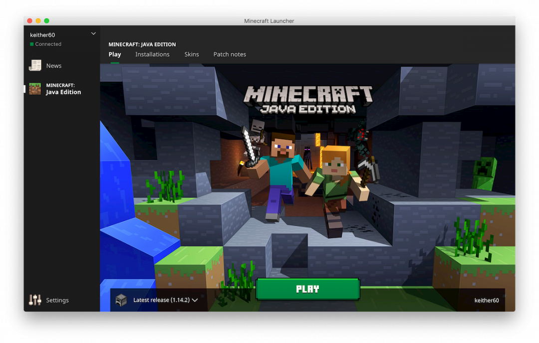Select the Play tab
The width and height of the screenshot is (539, 343).
coord(114,54)
